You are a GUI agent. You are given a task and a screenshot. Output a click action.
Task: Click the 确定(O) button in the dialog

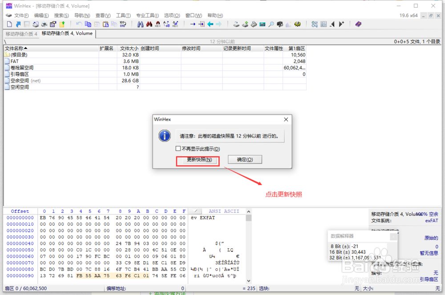tap(245, 159)
